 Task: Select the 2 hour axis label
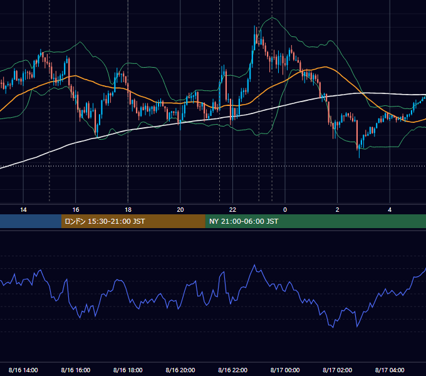[338, 210]
